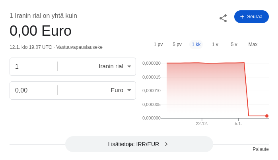This screenshot has width=278, height=160.
Task: Click '1 Iranin rial on yhtä kuin' text
Action: [x=43, y=16]
